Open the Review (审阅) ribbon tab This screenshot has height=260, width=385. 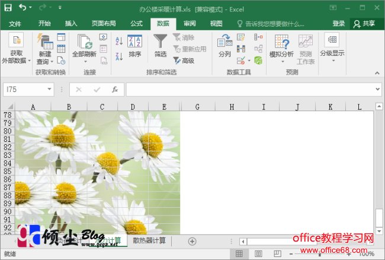[x=190, y=24]
